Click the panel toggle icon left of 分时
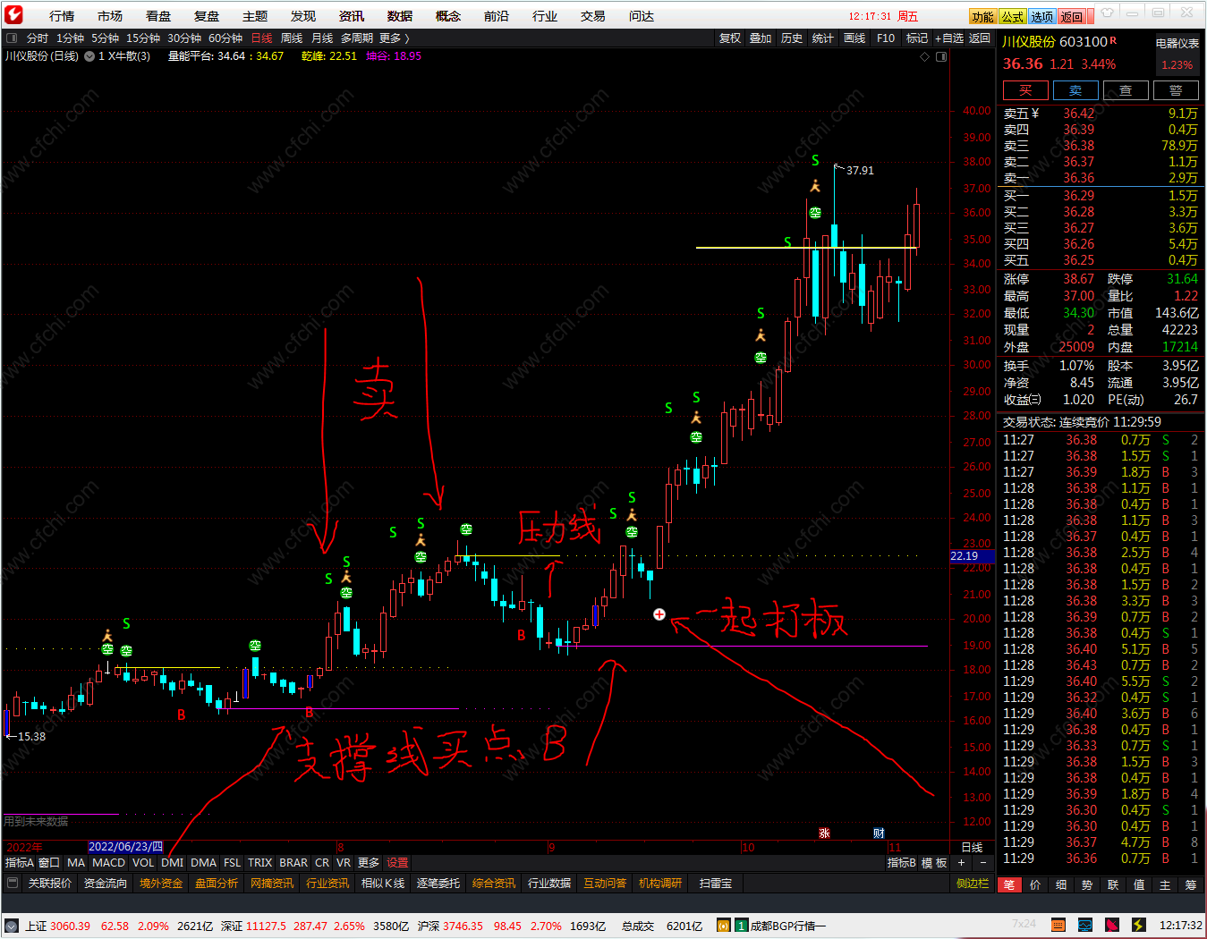The image size is (1207, 939). pyautogui.click(x=12, y=38)
